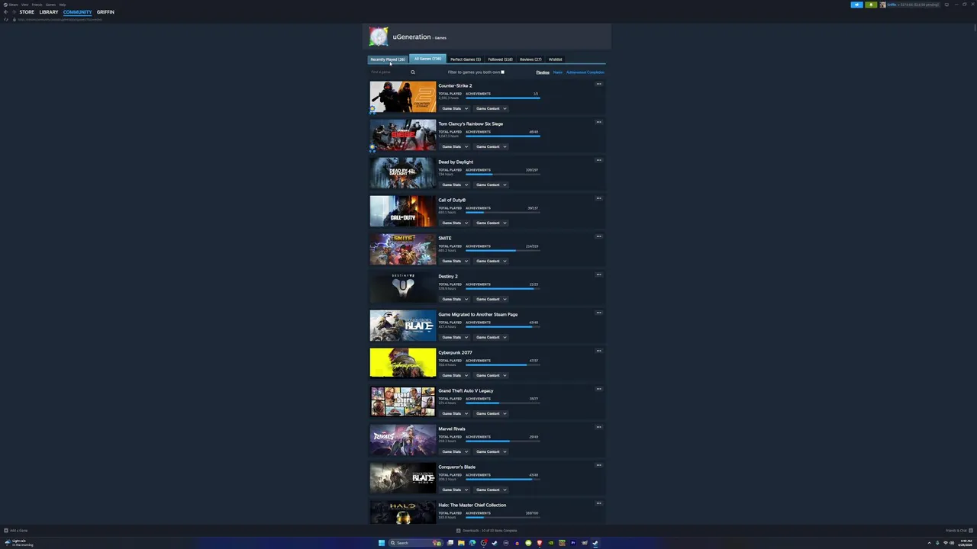977x549 pixels.
Task: Click the Cyberpunk 2077 achievements progress bar
Action: [x=503, y=365]
